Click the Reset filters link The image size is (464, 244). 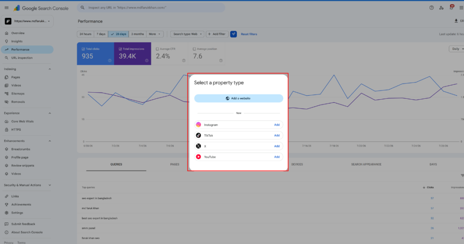[x=249, y=34]
